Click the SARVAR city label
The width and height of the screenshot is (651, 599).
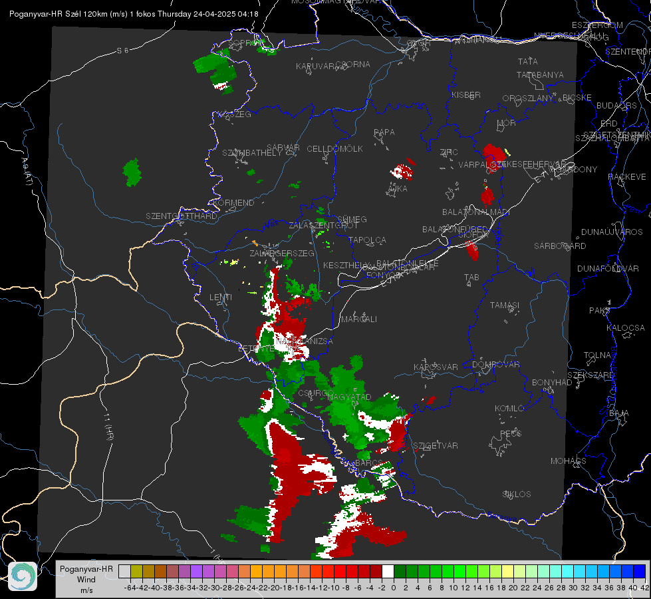[x=283, y=148]
